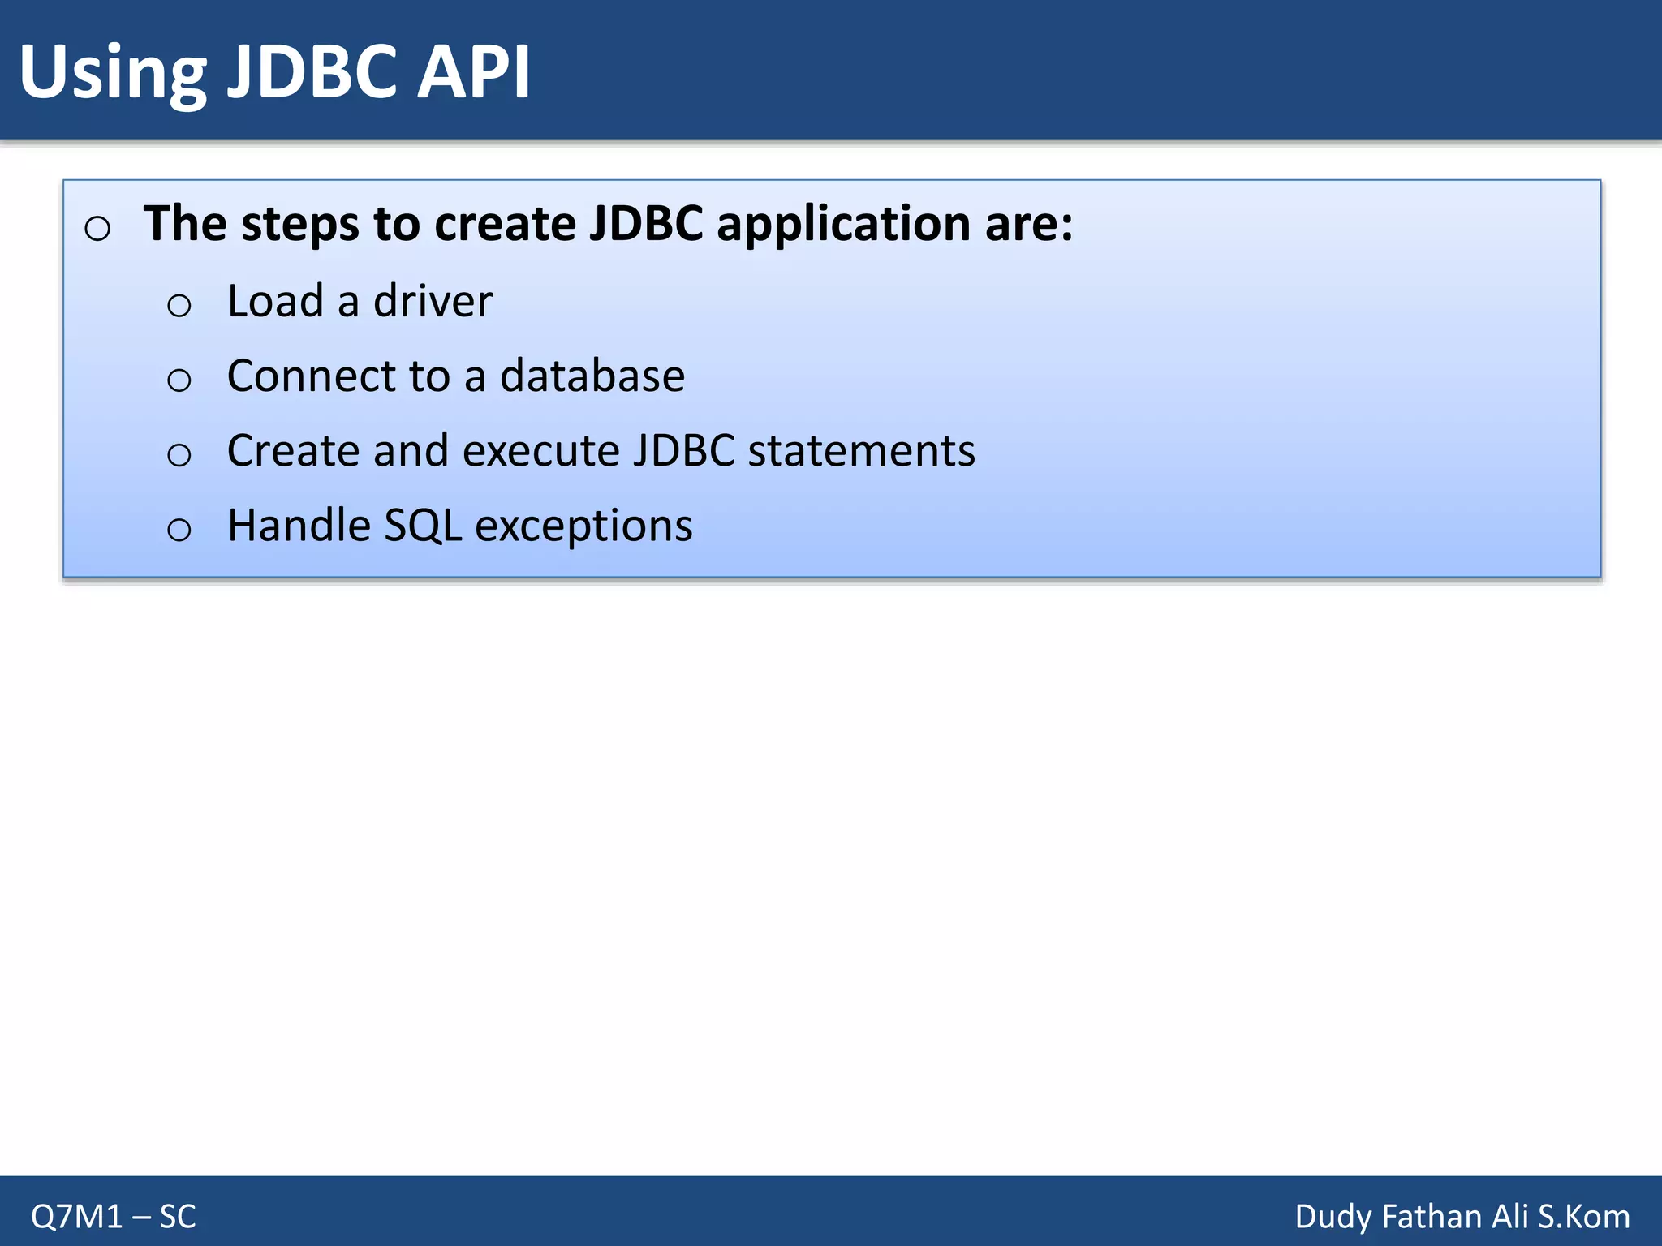Click the 'Using JDBC API' slide title

tap(274, 73)
